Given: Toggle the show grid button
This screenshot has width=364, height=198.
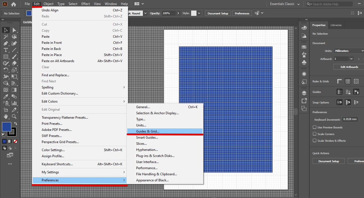Looking at the screenshot, I should [x=348, y=81].
